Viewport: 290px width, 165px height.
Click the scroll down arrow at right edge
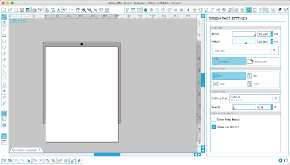pyautogui.click(x=203, y=151)
